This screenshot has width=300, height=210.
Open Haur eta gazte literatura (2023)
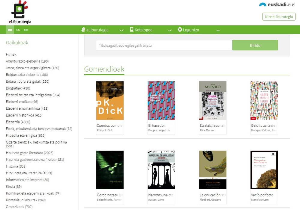(30, 153)
